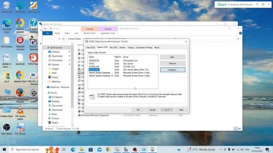Open the Mail app from the taskbar
This screenshot has height=153, width=273.
tap(99, 149)
